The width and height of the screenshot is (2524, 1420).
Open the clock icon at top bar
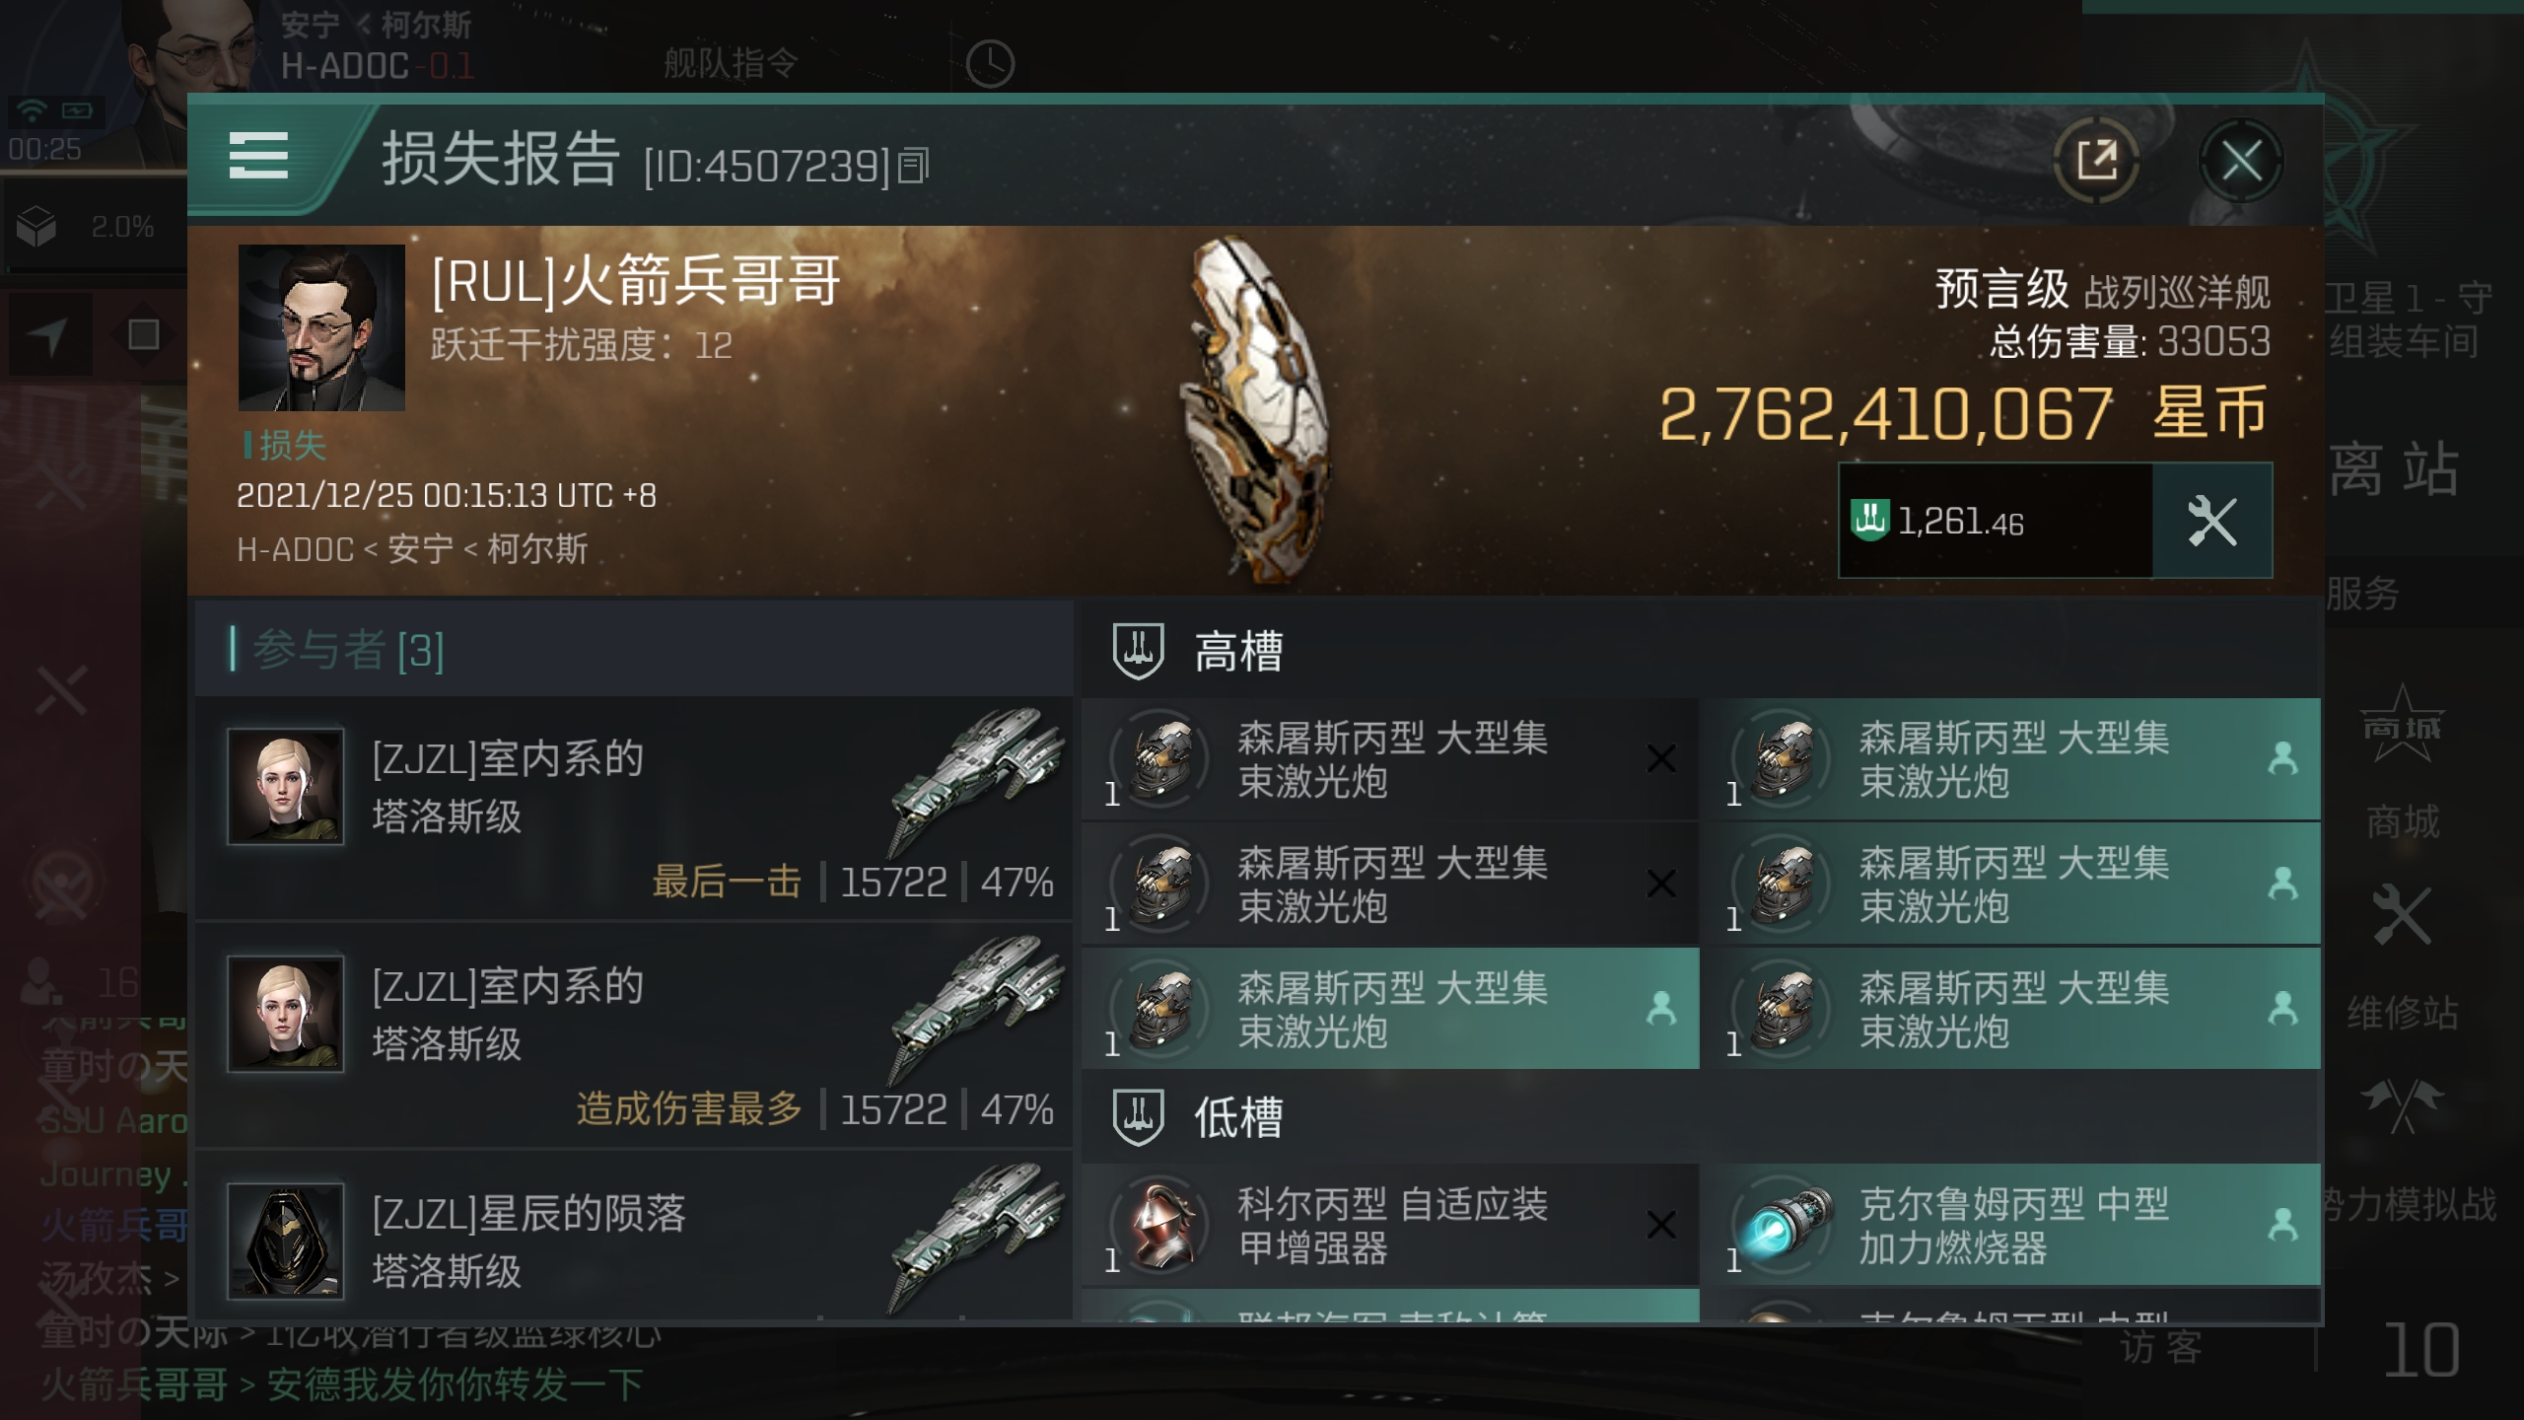pyautogui.click(x=990, y=64)
